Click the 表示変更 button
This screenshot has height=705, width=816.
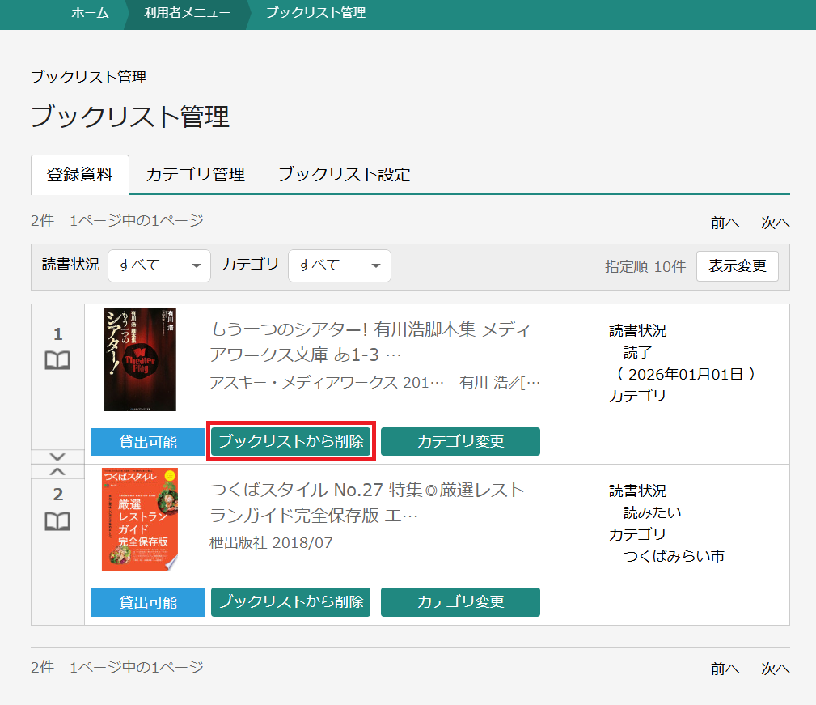[737, 266]
